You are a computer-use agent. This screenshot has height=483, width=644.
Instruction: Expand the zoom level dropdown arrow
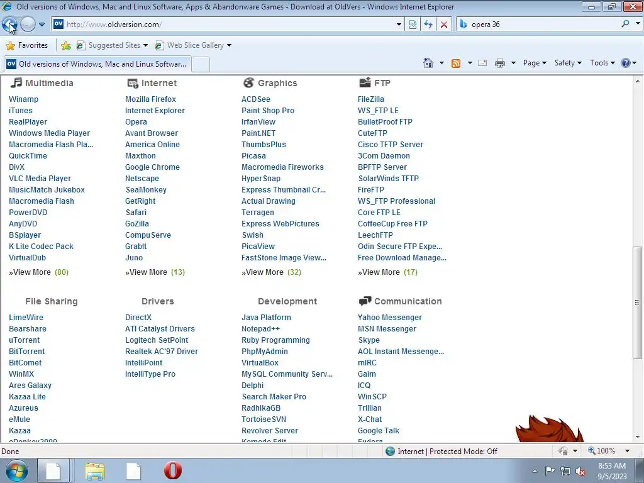pos(627,451)
